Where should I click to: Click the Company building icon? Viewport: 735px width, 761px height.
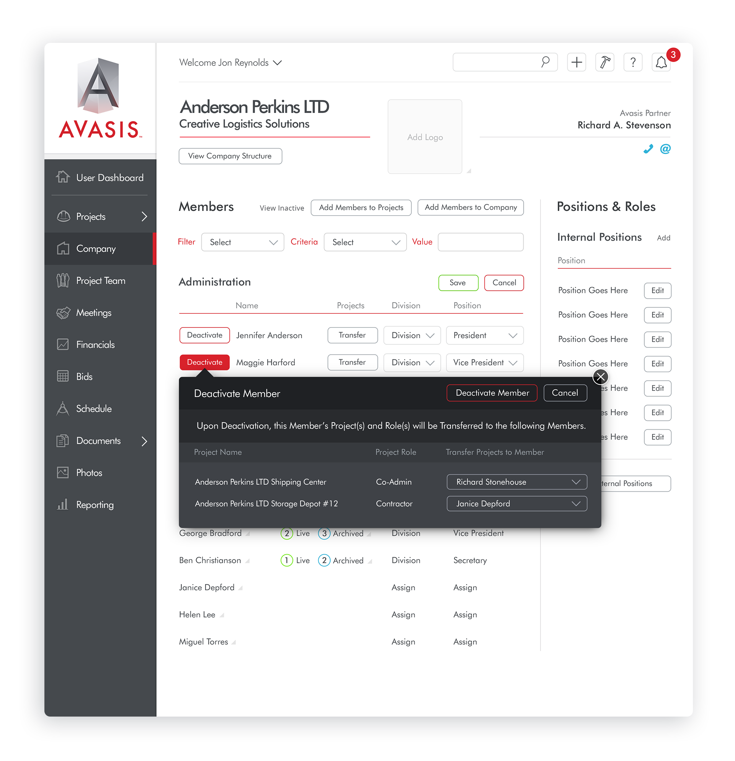coord(63,248)
